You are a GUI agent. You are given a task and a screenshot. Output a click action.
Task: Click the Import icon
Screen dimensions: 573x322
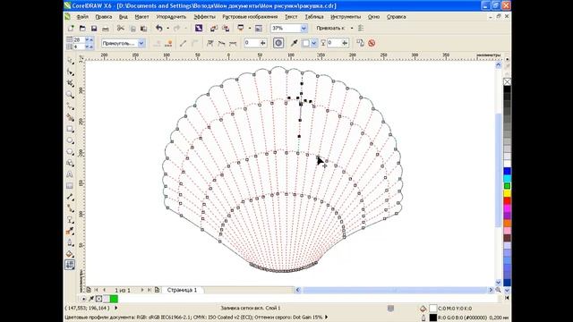(x=214, y=28)
